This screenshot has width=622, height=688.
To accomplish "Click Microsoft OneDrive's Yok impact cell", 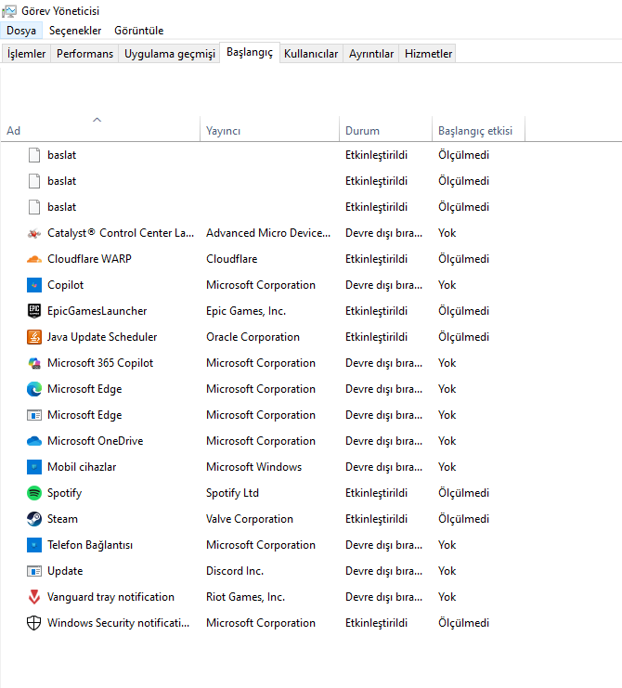I will coord(447,441).
